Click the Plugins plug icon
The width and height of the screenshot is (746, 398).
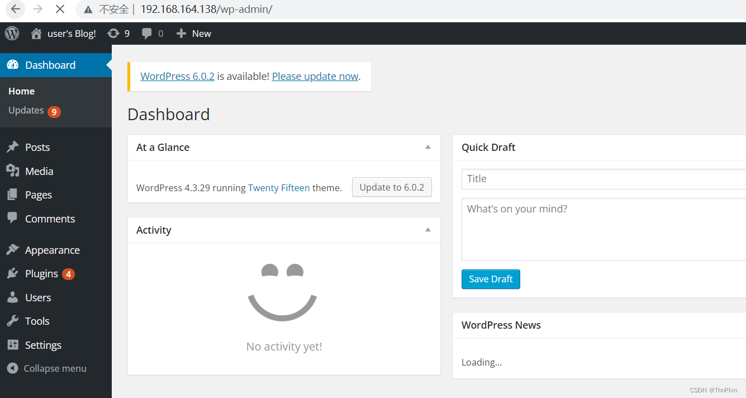tap(12, 273)
